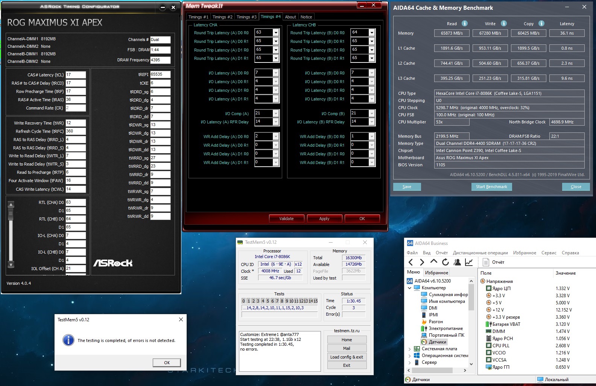Go forward in AIDA64 Business toolbar
Screen dimensions: 596x386
tap(422, 262)
